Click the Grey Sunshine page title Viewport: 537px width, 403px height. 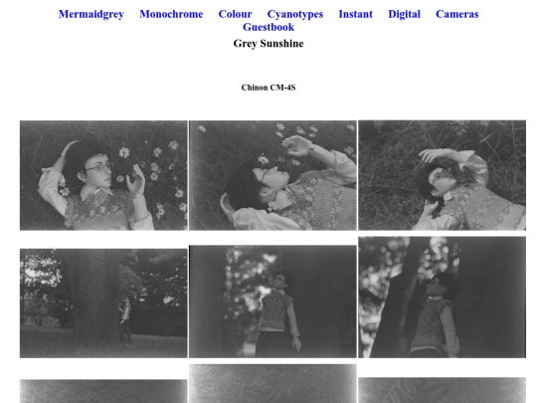(268, 44)
